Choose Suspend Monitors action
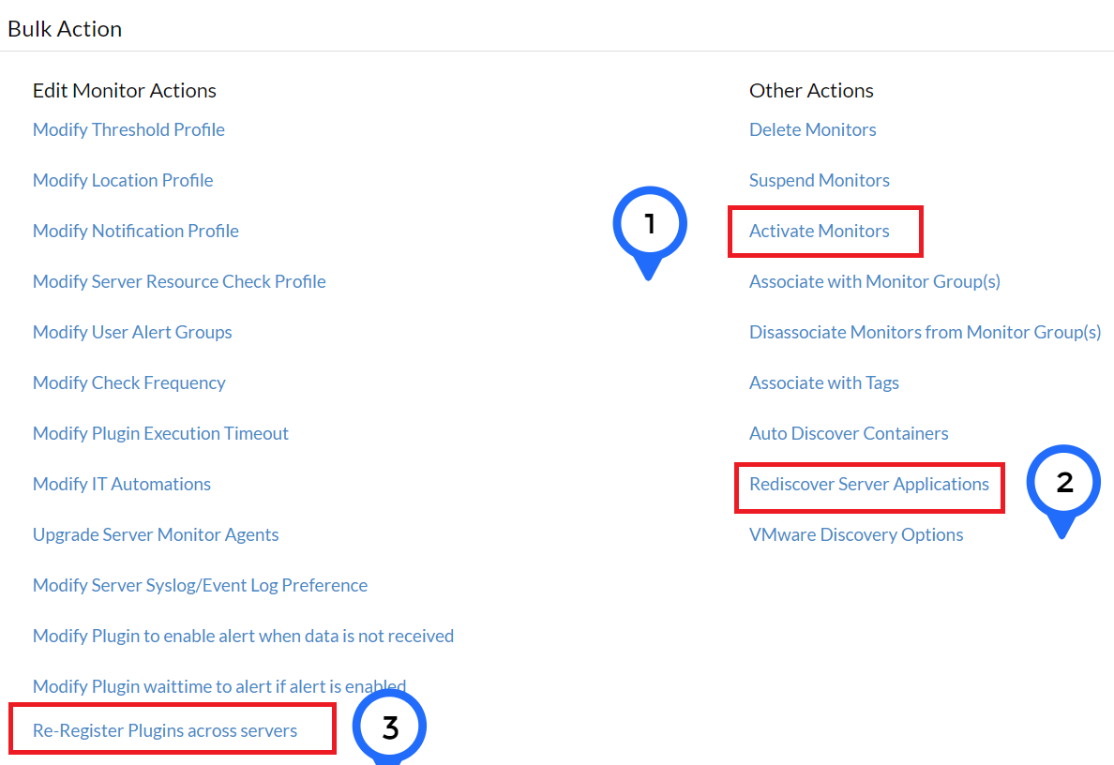The height and width of the screenshot is (765, 1114). pos(819,180)
